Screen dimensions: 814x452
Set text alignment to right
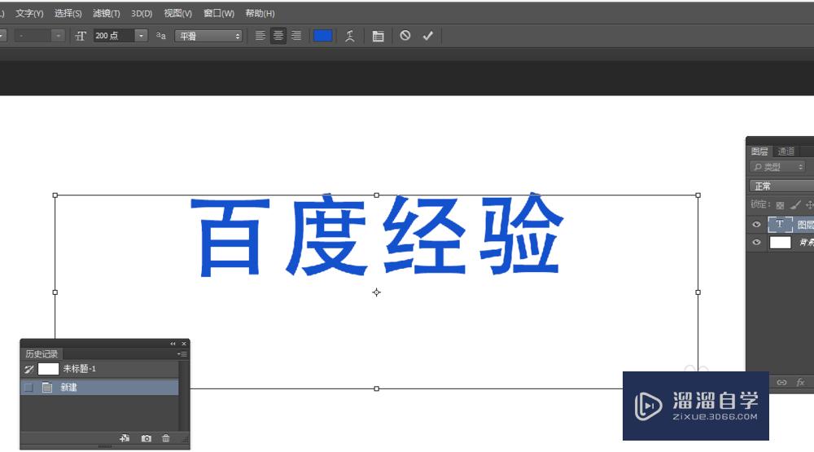(296, 36)
